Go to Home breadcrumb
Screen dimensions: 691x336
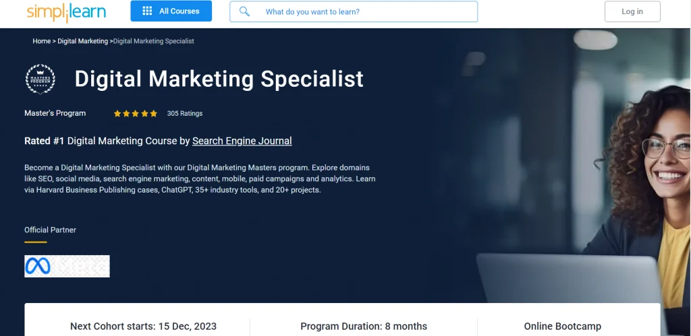click(41, 41)
